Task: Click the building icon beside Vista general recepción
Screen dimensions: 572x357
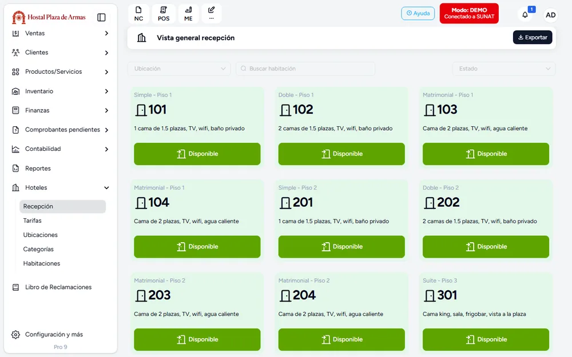Action: [141, 38]
